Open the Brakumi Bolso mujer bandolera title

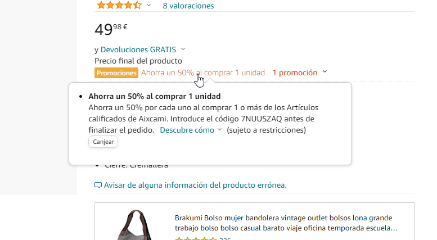(286, 223)
